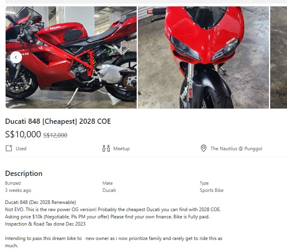Screen dimensions: 287x250
Task: Click the 3 weeks ago bumped time
Action: [18, 190]
